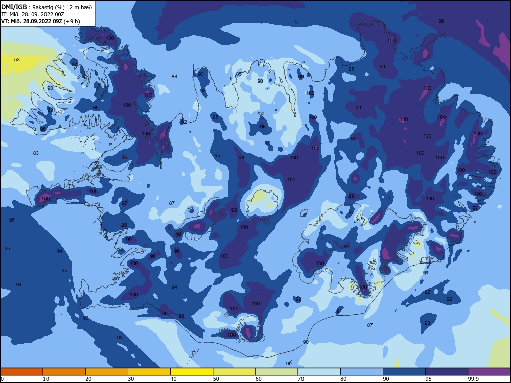This screenshot has height=383, width=511.
Task: Click the 40–50 bright yellow legend swatch
Action: click(192, 372)
